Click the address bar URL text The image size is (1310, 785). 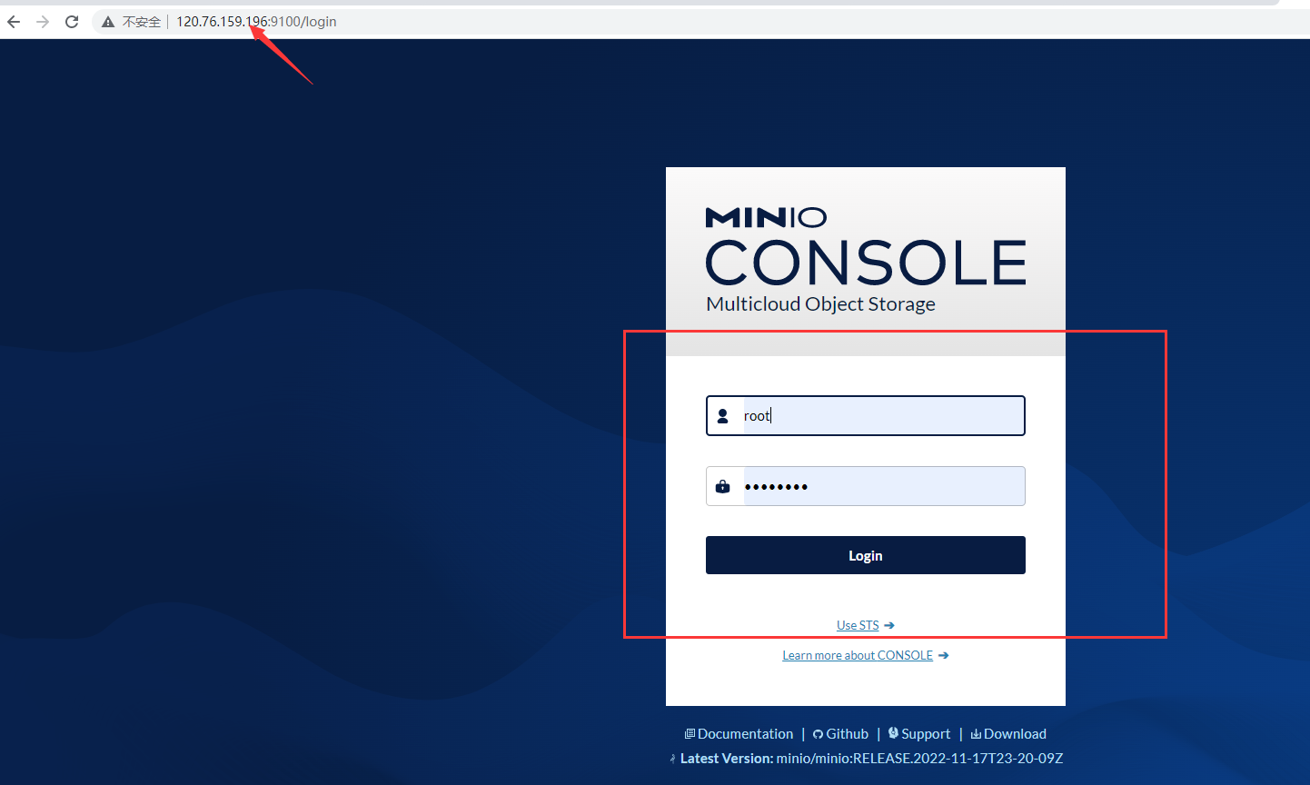point(256,22)
